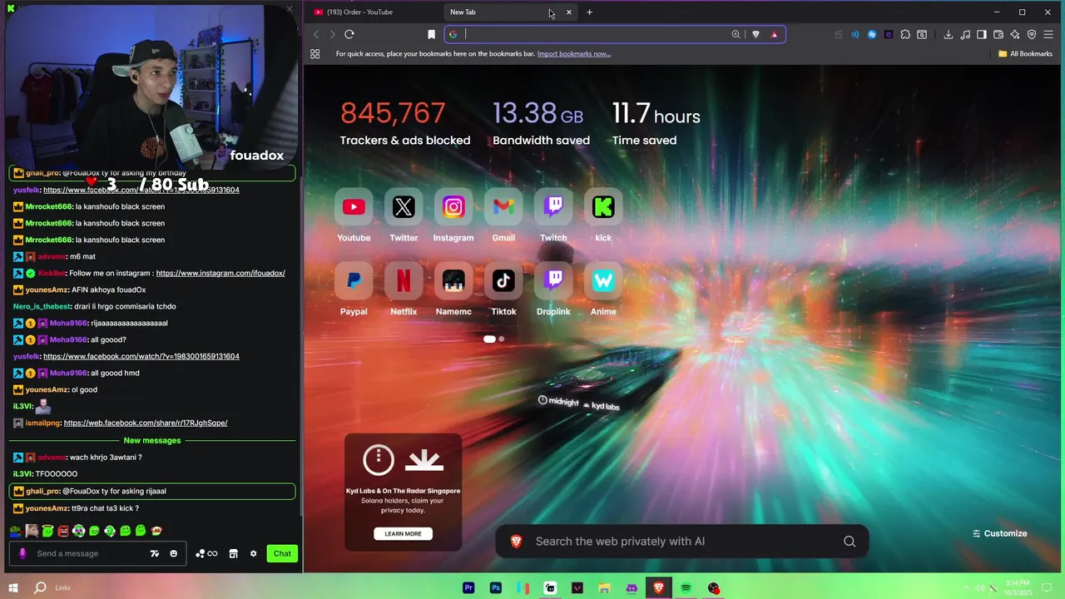Open the kick shortcut tile
Viewport: 1065px width, 599px height.
click(603, 215)
